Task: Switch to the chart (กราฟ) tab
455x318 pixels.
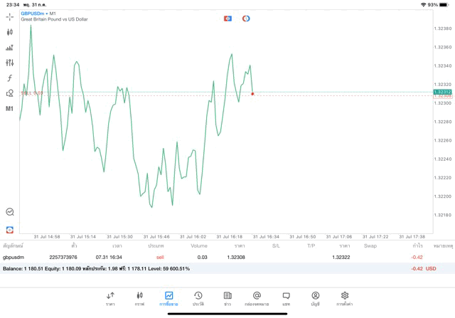Action: (139, 298)
